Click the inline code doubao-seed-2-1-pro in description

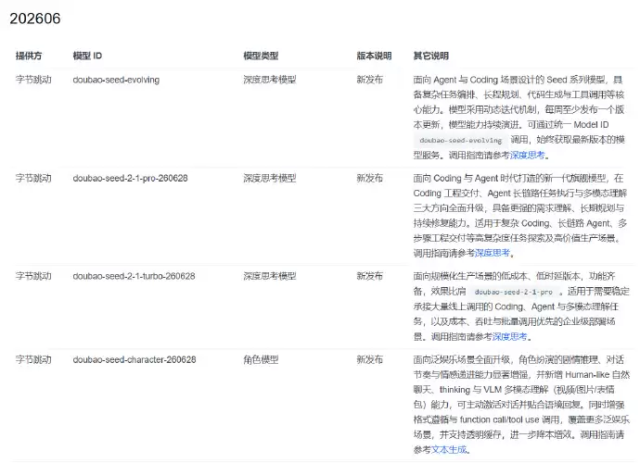click(x=514, y=292)
